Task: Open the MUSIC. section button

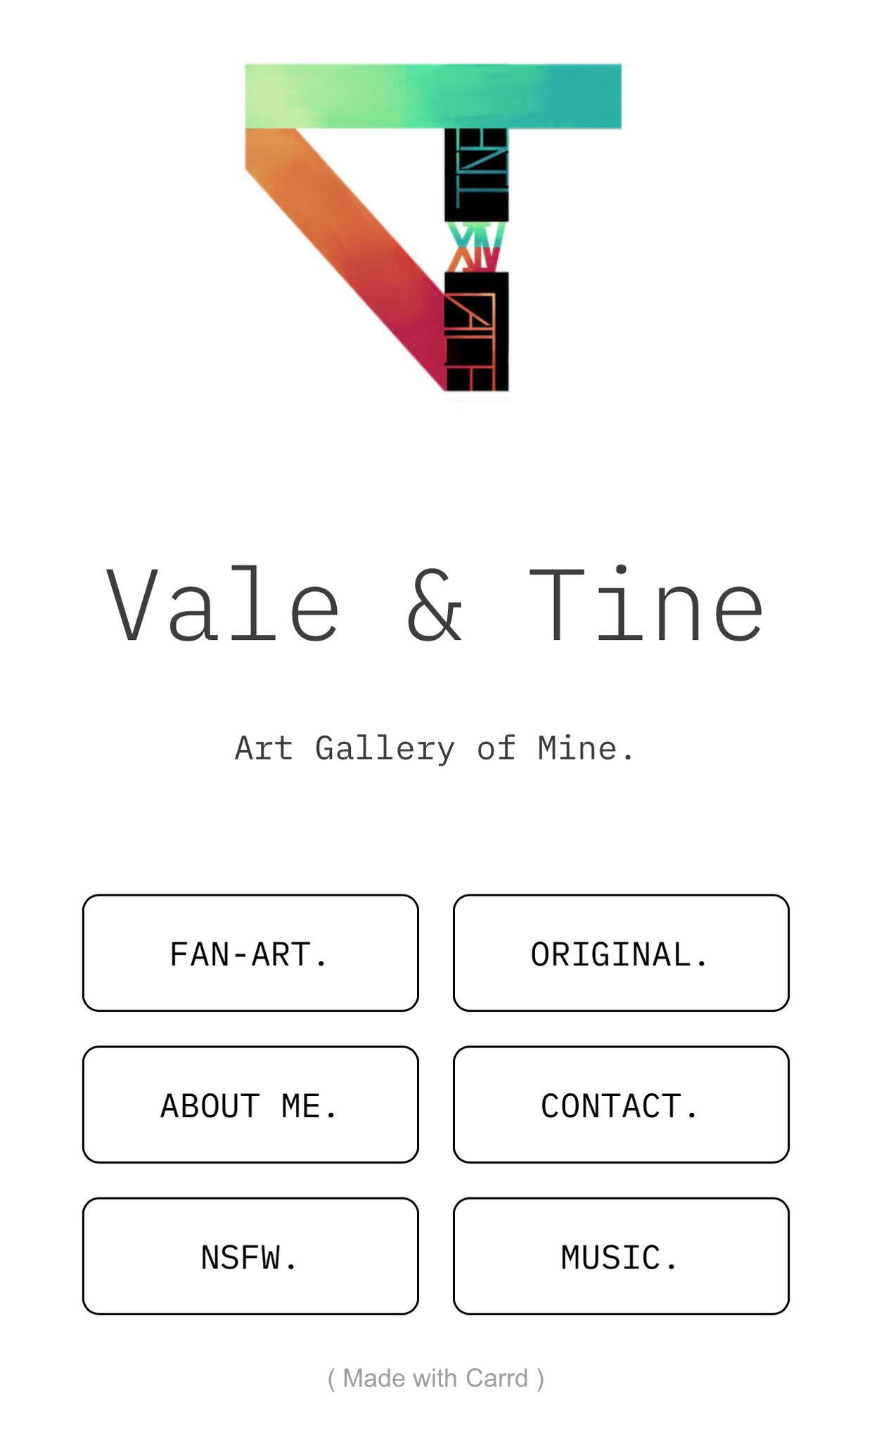Action: pos(621,1256)
